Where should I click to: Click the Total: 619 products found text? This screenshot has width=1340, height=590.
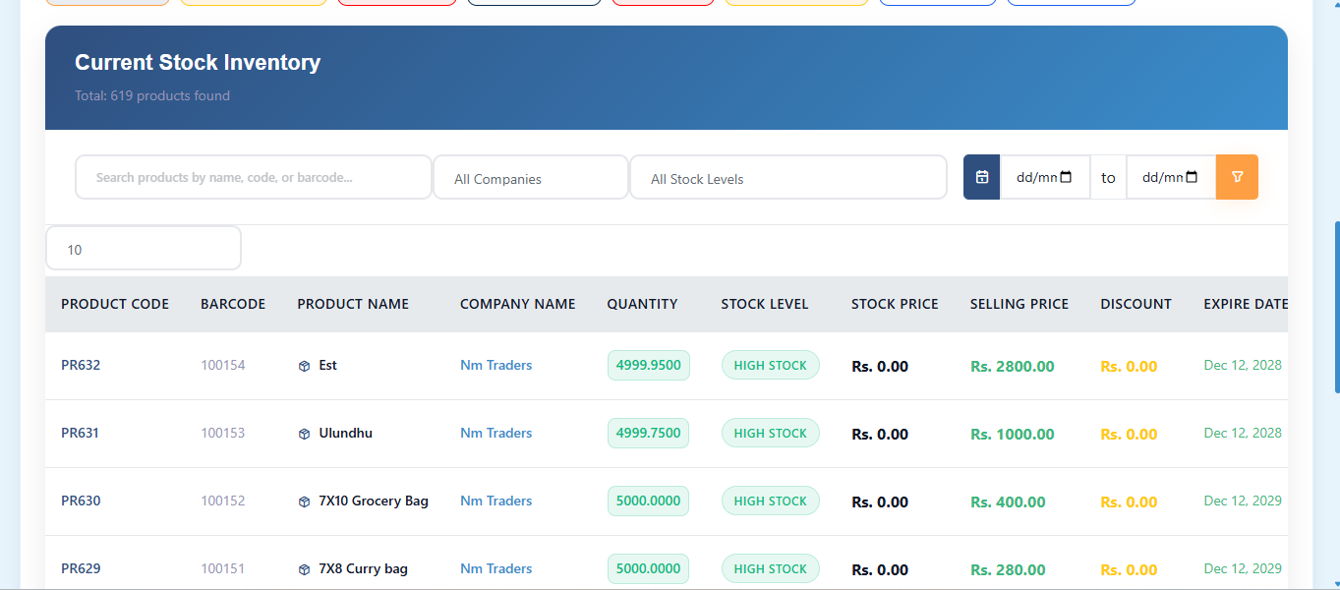click(152, 95)
